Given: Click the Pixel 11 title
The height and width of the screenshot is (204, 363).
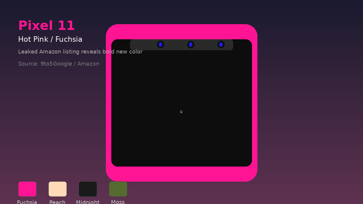Looking at the screenshot, I should (46, 26).
